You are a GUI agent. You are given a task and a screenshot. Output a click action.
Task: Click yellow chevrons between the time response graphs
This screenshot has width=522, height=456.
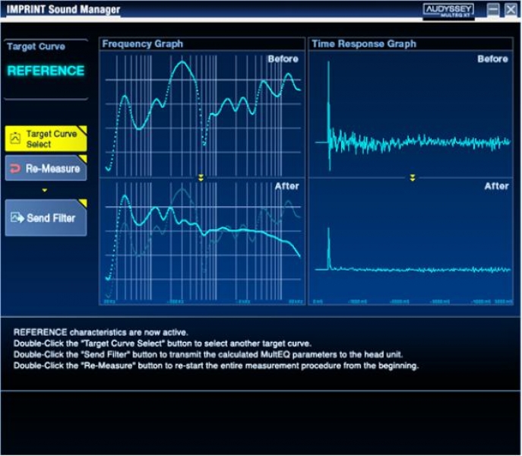pos(413,178)
